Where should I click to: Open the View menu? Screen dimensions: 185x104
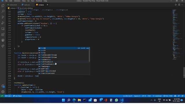tap(24, 1)
